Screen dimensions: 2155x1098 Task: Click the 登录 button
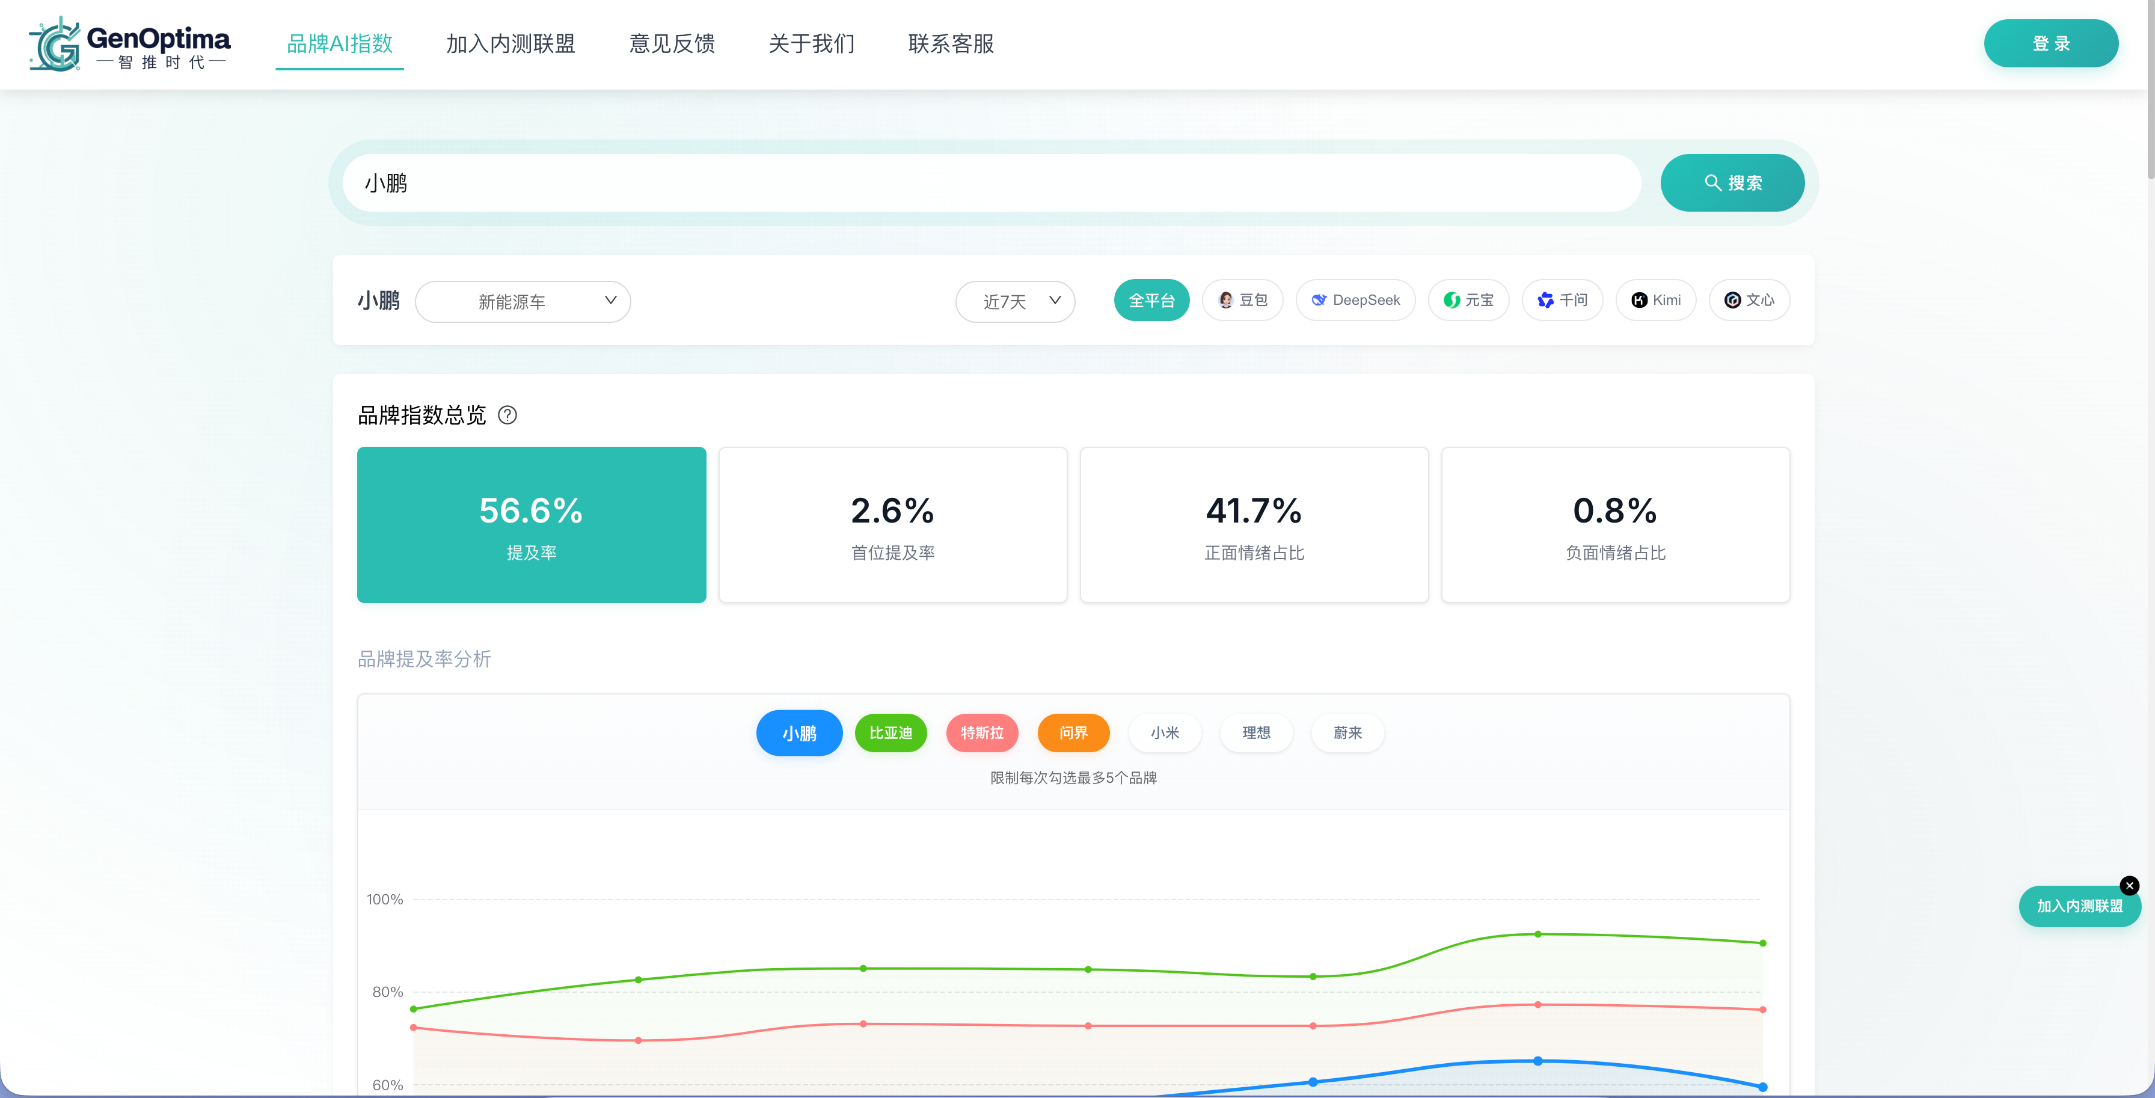click(2050, 43)
